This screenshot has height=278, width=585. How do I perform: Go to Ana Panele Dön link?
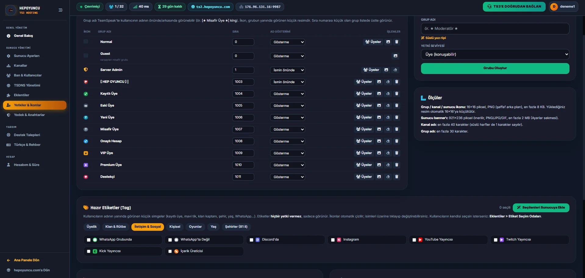27,260
